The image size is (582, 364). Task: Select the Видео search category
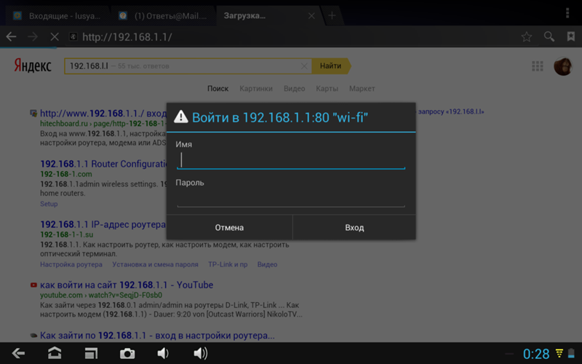click(294, 88)
